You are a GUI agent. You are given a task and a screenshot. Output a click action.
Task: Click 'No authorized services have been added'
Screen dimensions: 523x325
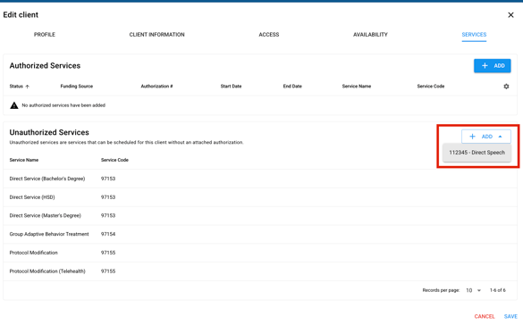(x=63, y=105)
